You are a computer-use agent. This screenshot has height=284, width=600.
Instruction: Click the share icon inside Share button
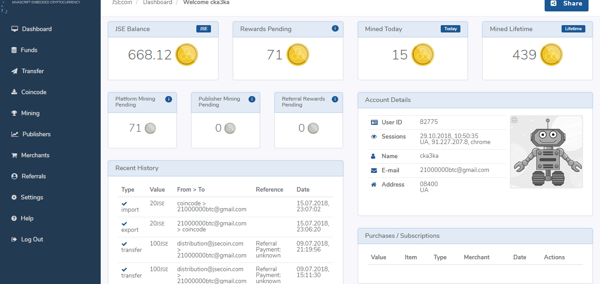(554, 3)
